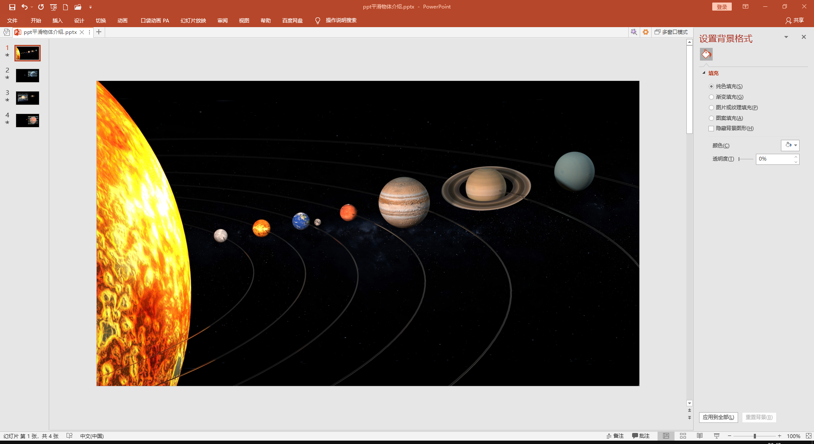Click the fill paint bucket icon in format pane
Viewport: 814px width, 444px height.
[706, 54]
